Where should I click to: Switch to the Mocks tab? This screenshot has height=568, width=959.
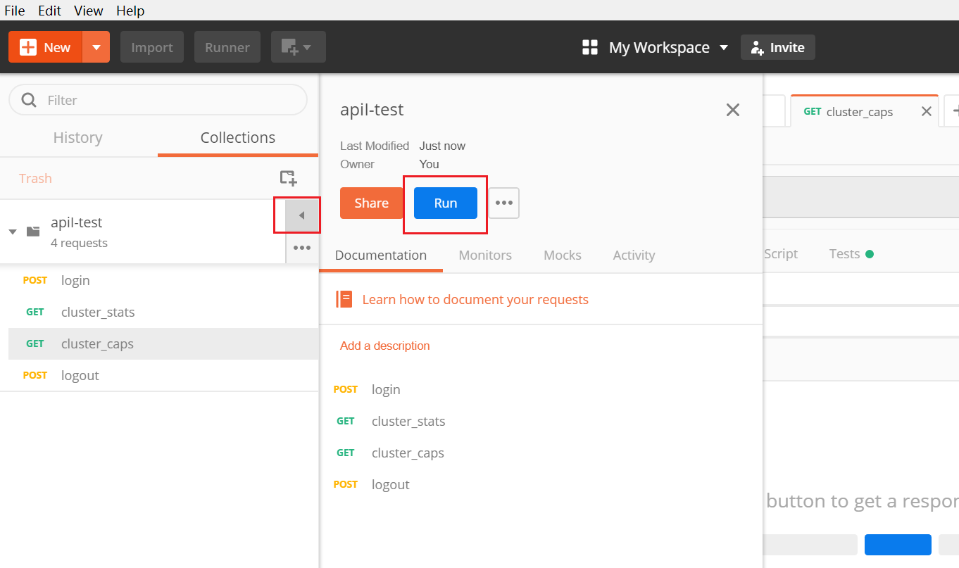563,255
